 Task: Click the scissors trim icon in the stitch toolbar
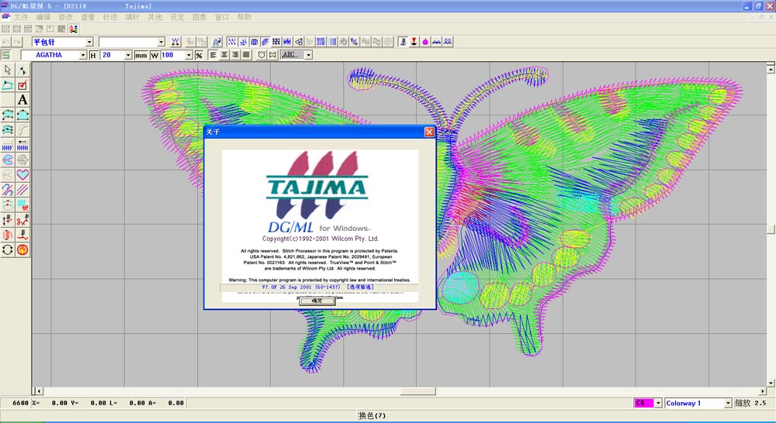pyautogui.click(x=175, y=42)
